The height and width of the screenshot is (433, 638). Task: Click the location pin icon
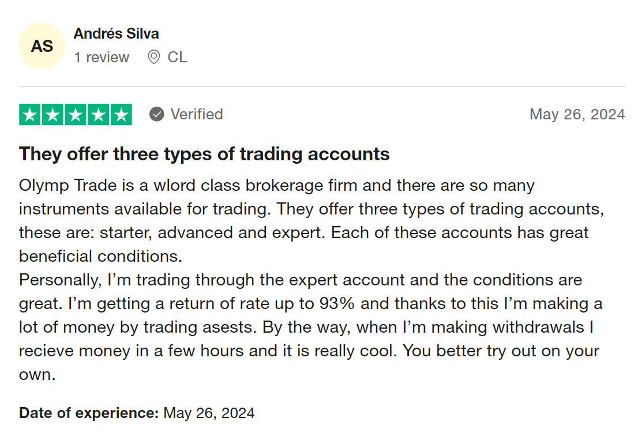tap(154, 57)
